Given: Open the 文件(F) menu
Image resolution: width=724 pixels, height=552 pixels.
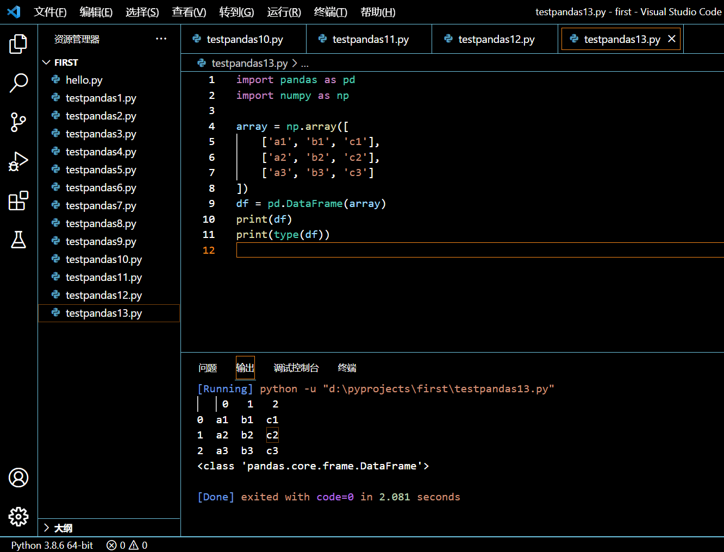Looking at the screenshot, I should click(x=50, y=12).
